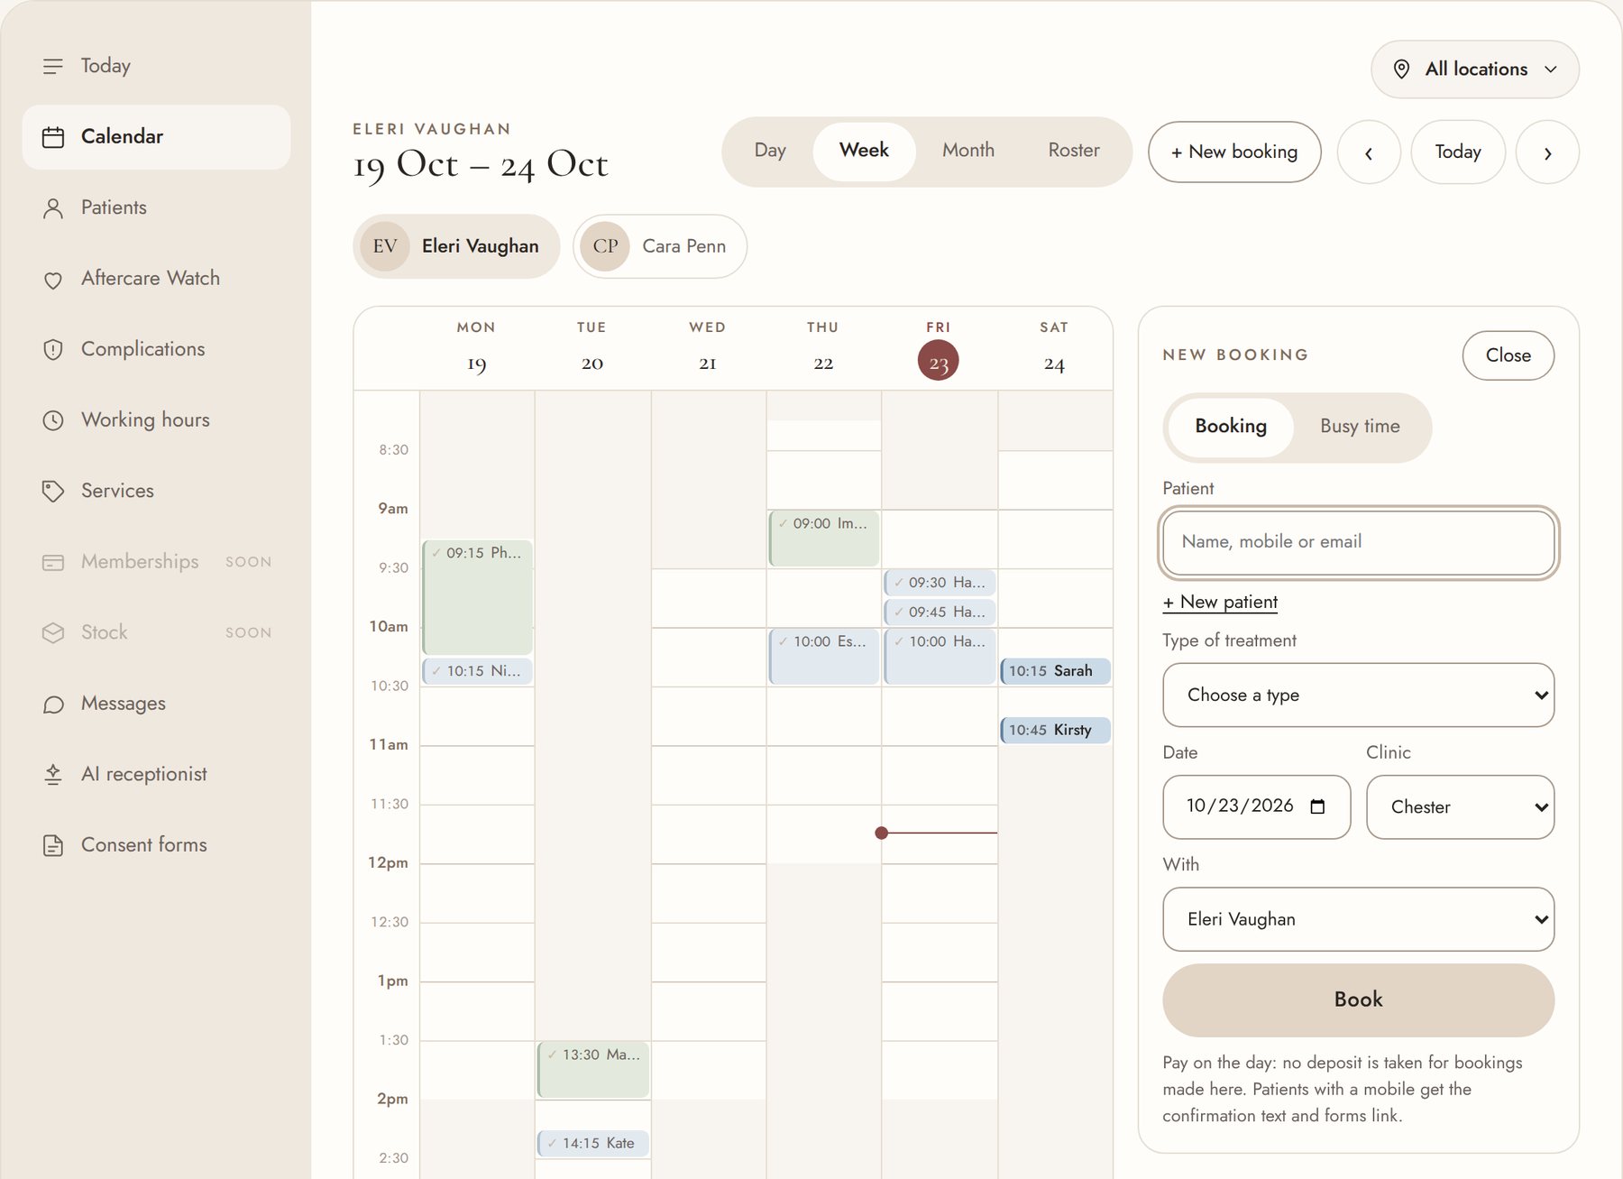Image resolution: width=1623 pixels, height=1179 pixels.
Task: Click the date field 10/23/2026
Action: point(1256,807)
